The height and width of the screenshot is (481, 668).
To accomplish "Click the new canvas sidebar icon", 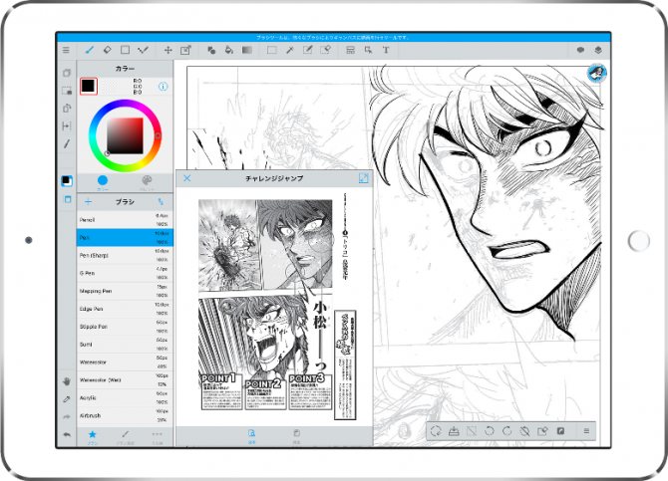I will coord(67,73).
